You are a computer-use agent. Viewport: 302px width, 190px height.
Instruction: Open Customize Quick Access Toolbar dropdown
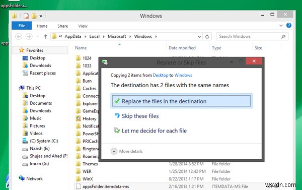pos(41,16)
